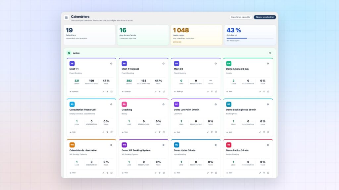Click the teal BP badge on Demo BookingPress card
Viewport: 339px width, 190px height.
pos(229,104)
